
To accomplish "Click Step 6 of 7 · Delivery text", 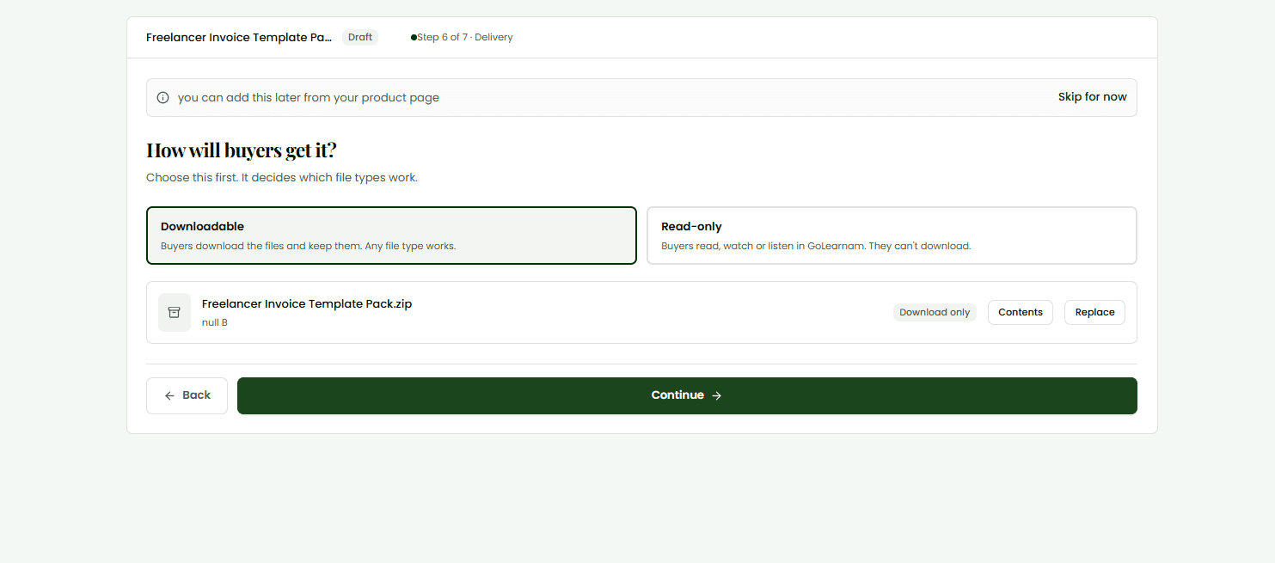I will pyautogui.click(x=465, y=38).
